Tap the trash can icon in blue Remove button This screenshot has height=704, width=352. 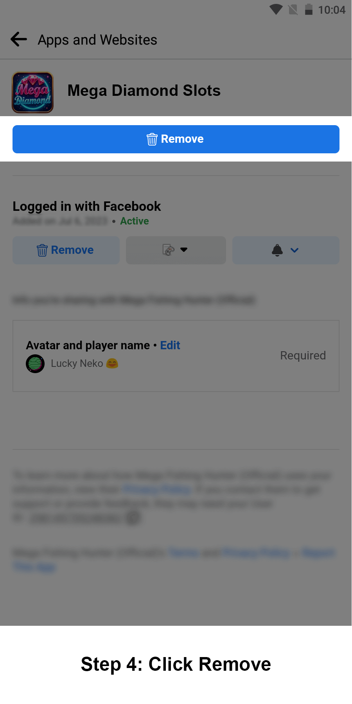pos(152,139)
